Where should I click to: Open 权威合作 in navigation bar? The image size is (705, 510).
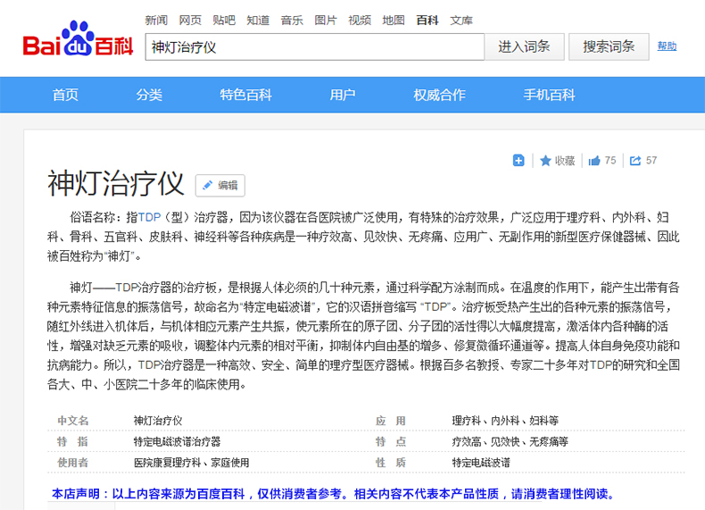coord(439,95)
